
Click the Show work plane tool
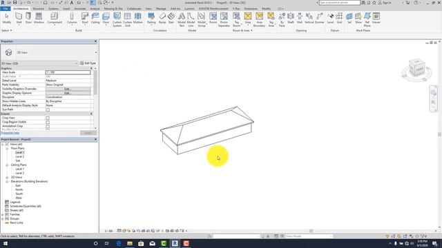(x=358, y=19)
